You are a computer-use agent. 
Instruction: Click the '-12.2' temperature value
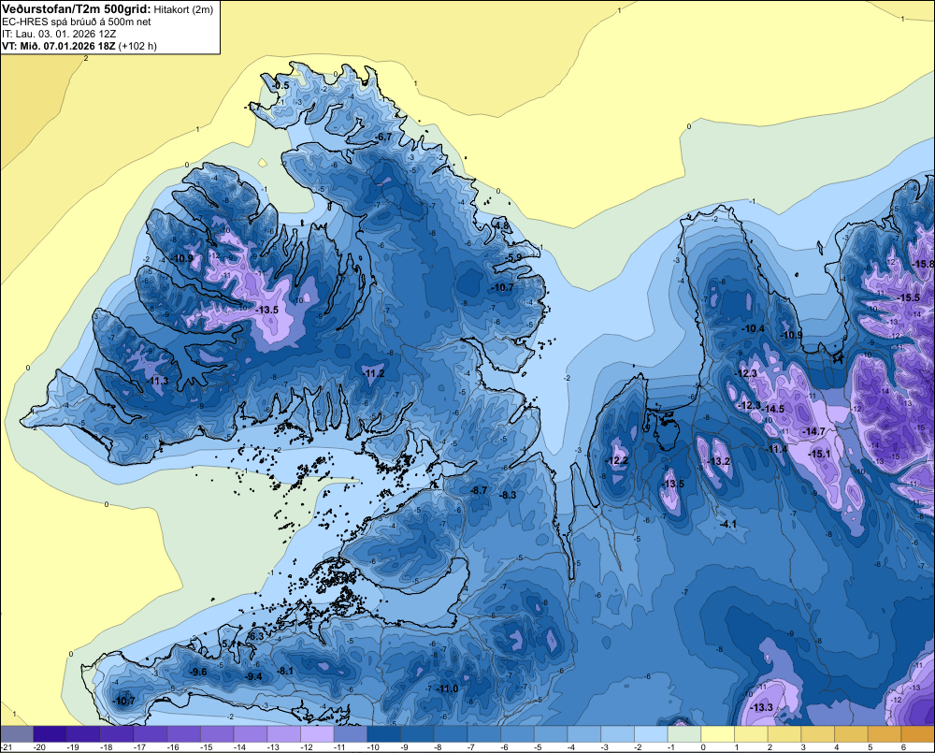pyautogui.click(x=616, y=460)
